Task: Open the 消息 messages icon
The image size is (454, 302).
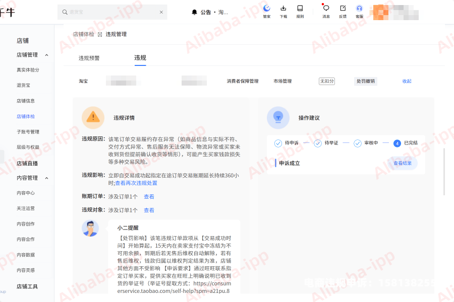Action: 326,9
